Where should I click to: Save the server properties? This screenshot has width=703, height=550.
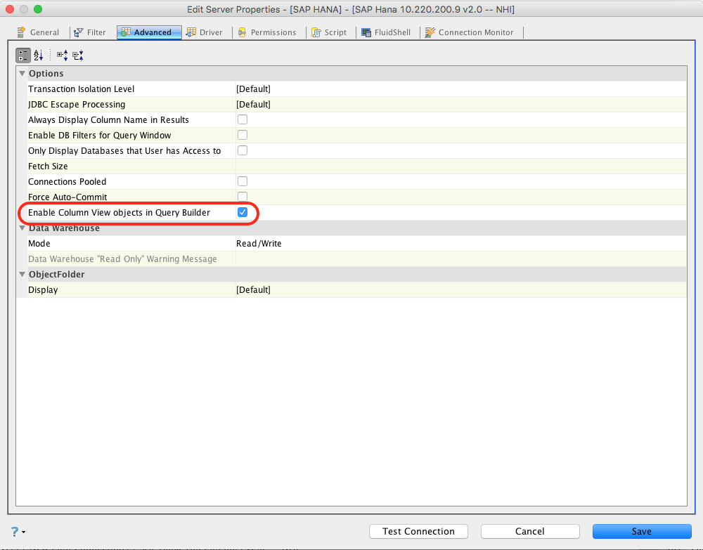(642, 532)
